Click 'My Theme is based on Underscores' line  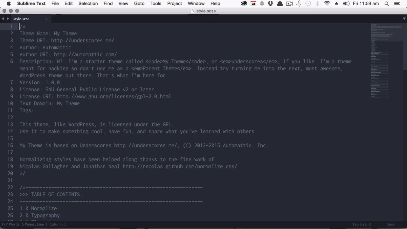[144, 145]
